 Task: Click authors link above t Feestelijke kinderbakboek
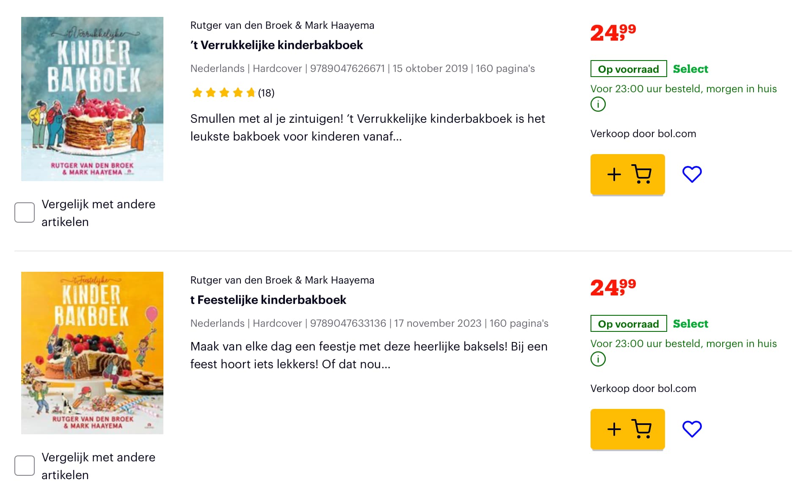282,280
